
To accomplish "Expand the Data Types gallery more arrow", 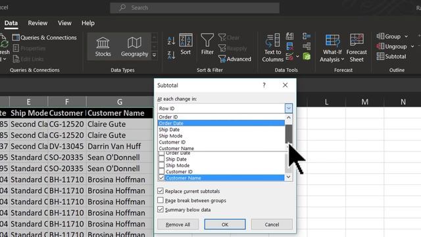I will click(x=155, y=55).
